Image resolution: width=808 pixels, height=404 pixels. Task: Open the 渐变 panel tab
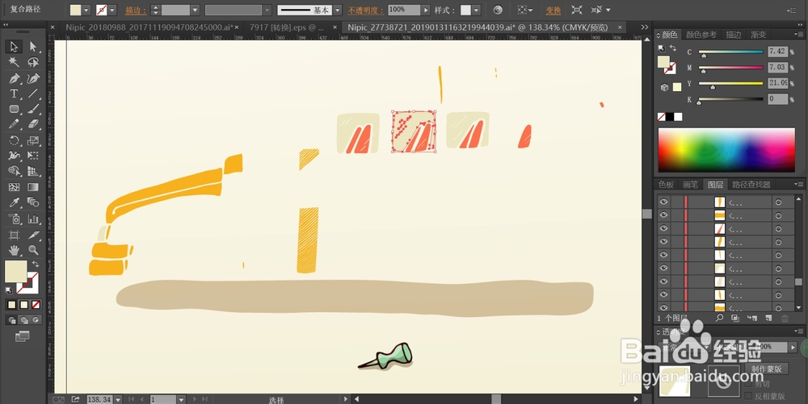(759, 35)
